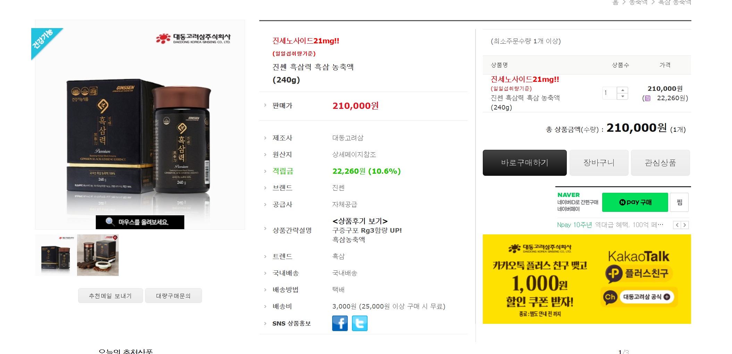
Task: Select the second product thumbnail image
Action: point(98,255)
